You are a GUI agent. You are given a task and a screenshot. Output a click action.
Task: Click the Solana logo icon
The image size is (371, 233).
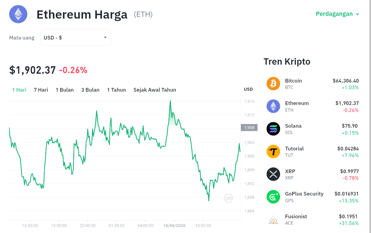click(273, 129)
